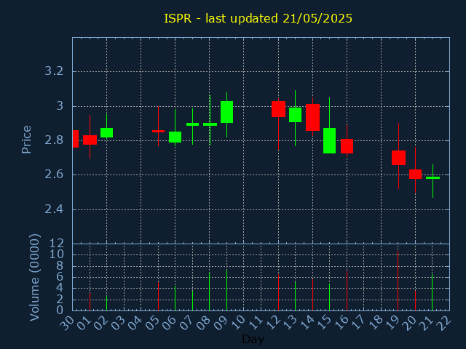Viewport: 466px width, 349px height.
Task: Click the volume axis tick label 6
Action: (60, 277)
